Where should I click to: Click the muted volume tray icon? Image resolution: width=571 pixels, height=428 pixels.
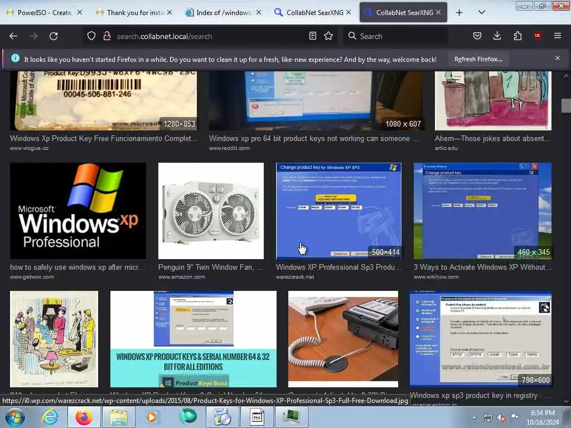click(501, 417)
